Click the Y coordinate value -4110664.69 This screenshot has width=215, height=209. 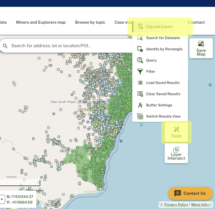pyautogui.click(x=21, y=202)
